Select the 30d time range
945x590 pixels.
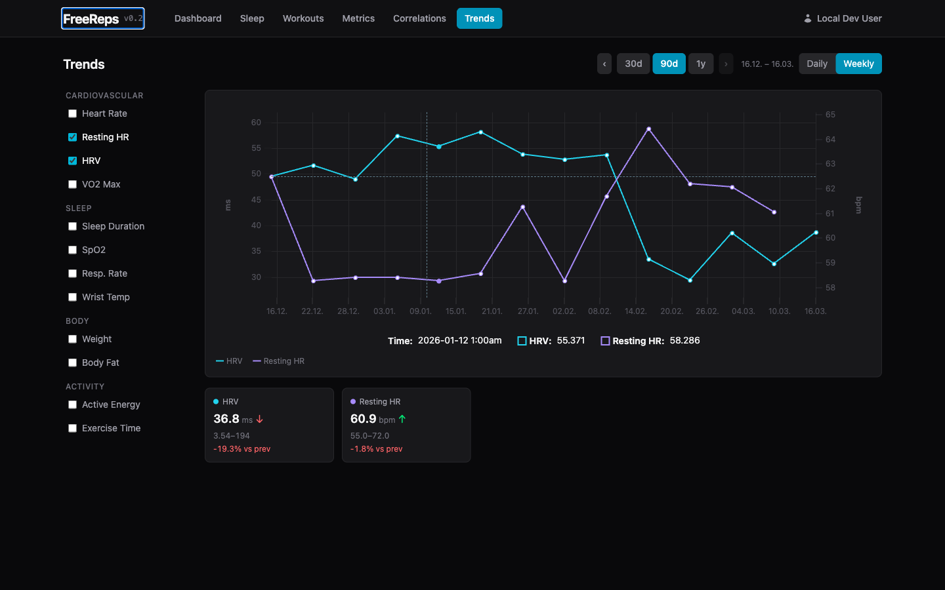click(x=633, y=64)
